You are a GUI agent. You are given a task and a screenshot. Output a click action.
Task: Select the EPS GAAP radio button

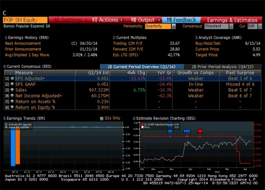(x=12, y=84)
